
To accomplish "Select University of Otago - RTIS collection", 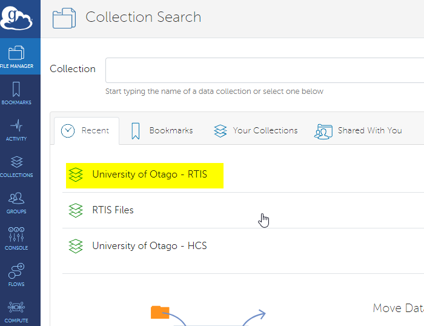I will tap(149, 175).
